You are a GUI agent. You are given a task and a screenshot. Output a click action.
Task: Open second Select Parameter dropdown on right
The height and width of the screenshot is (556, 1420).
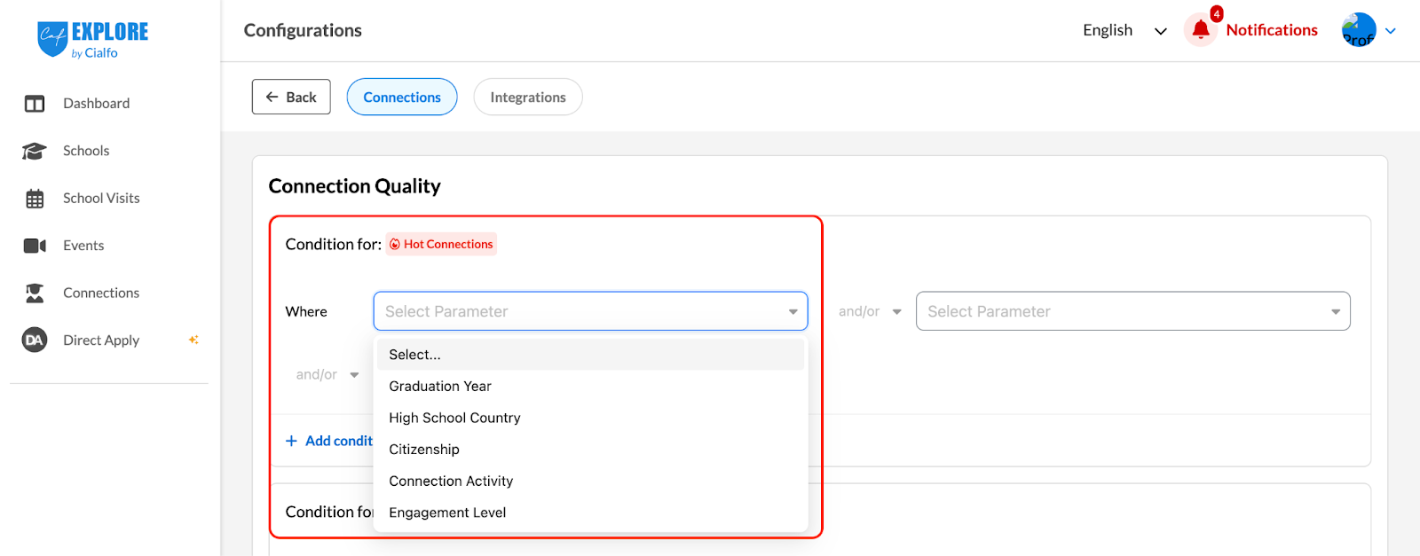coord(1133,311)
